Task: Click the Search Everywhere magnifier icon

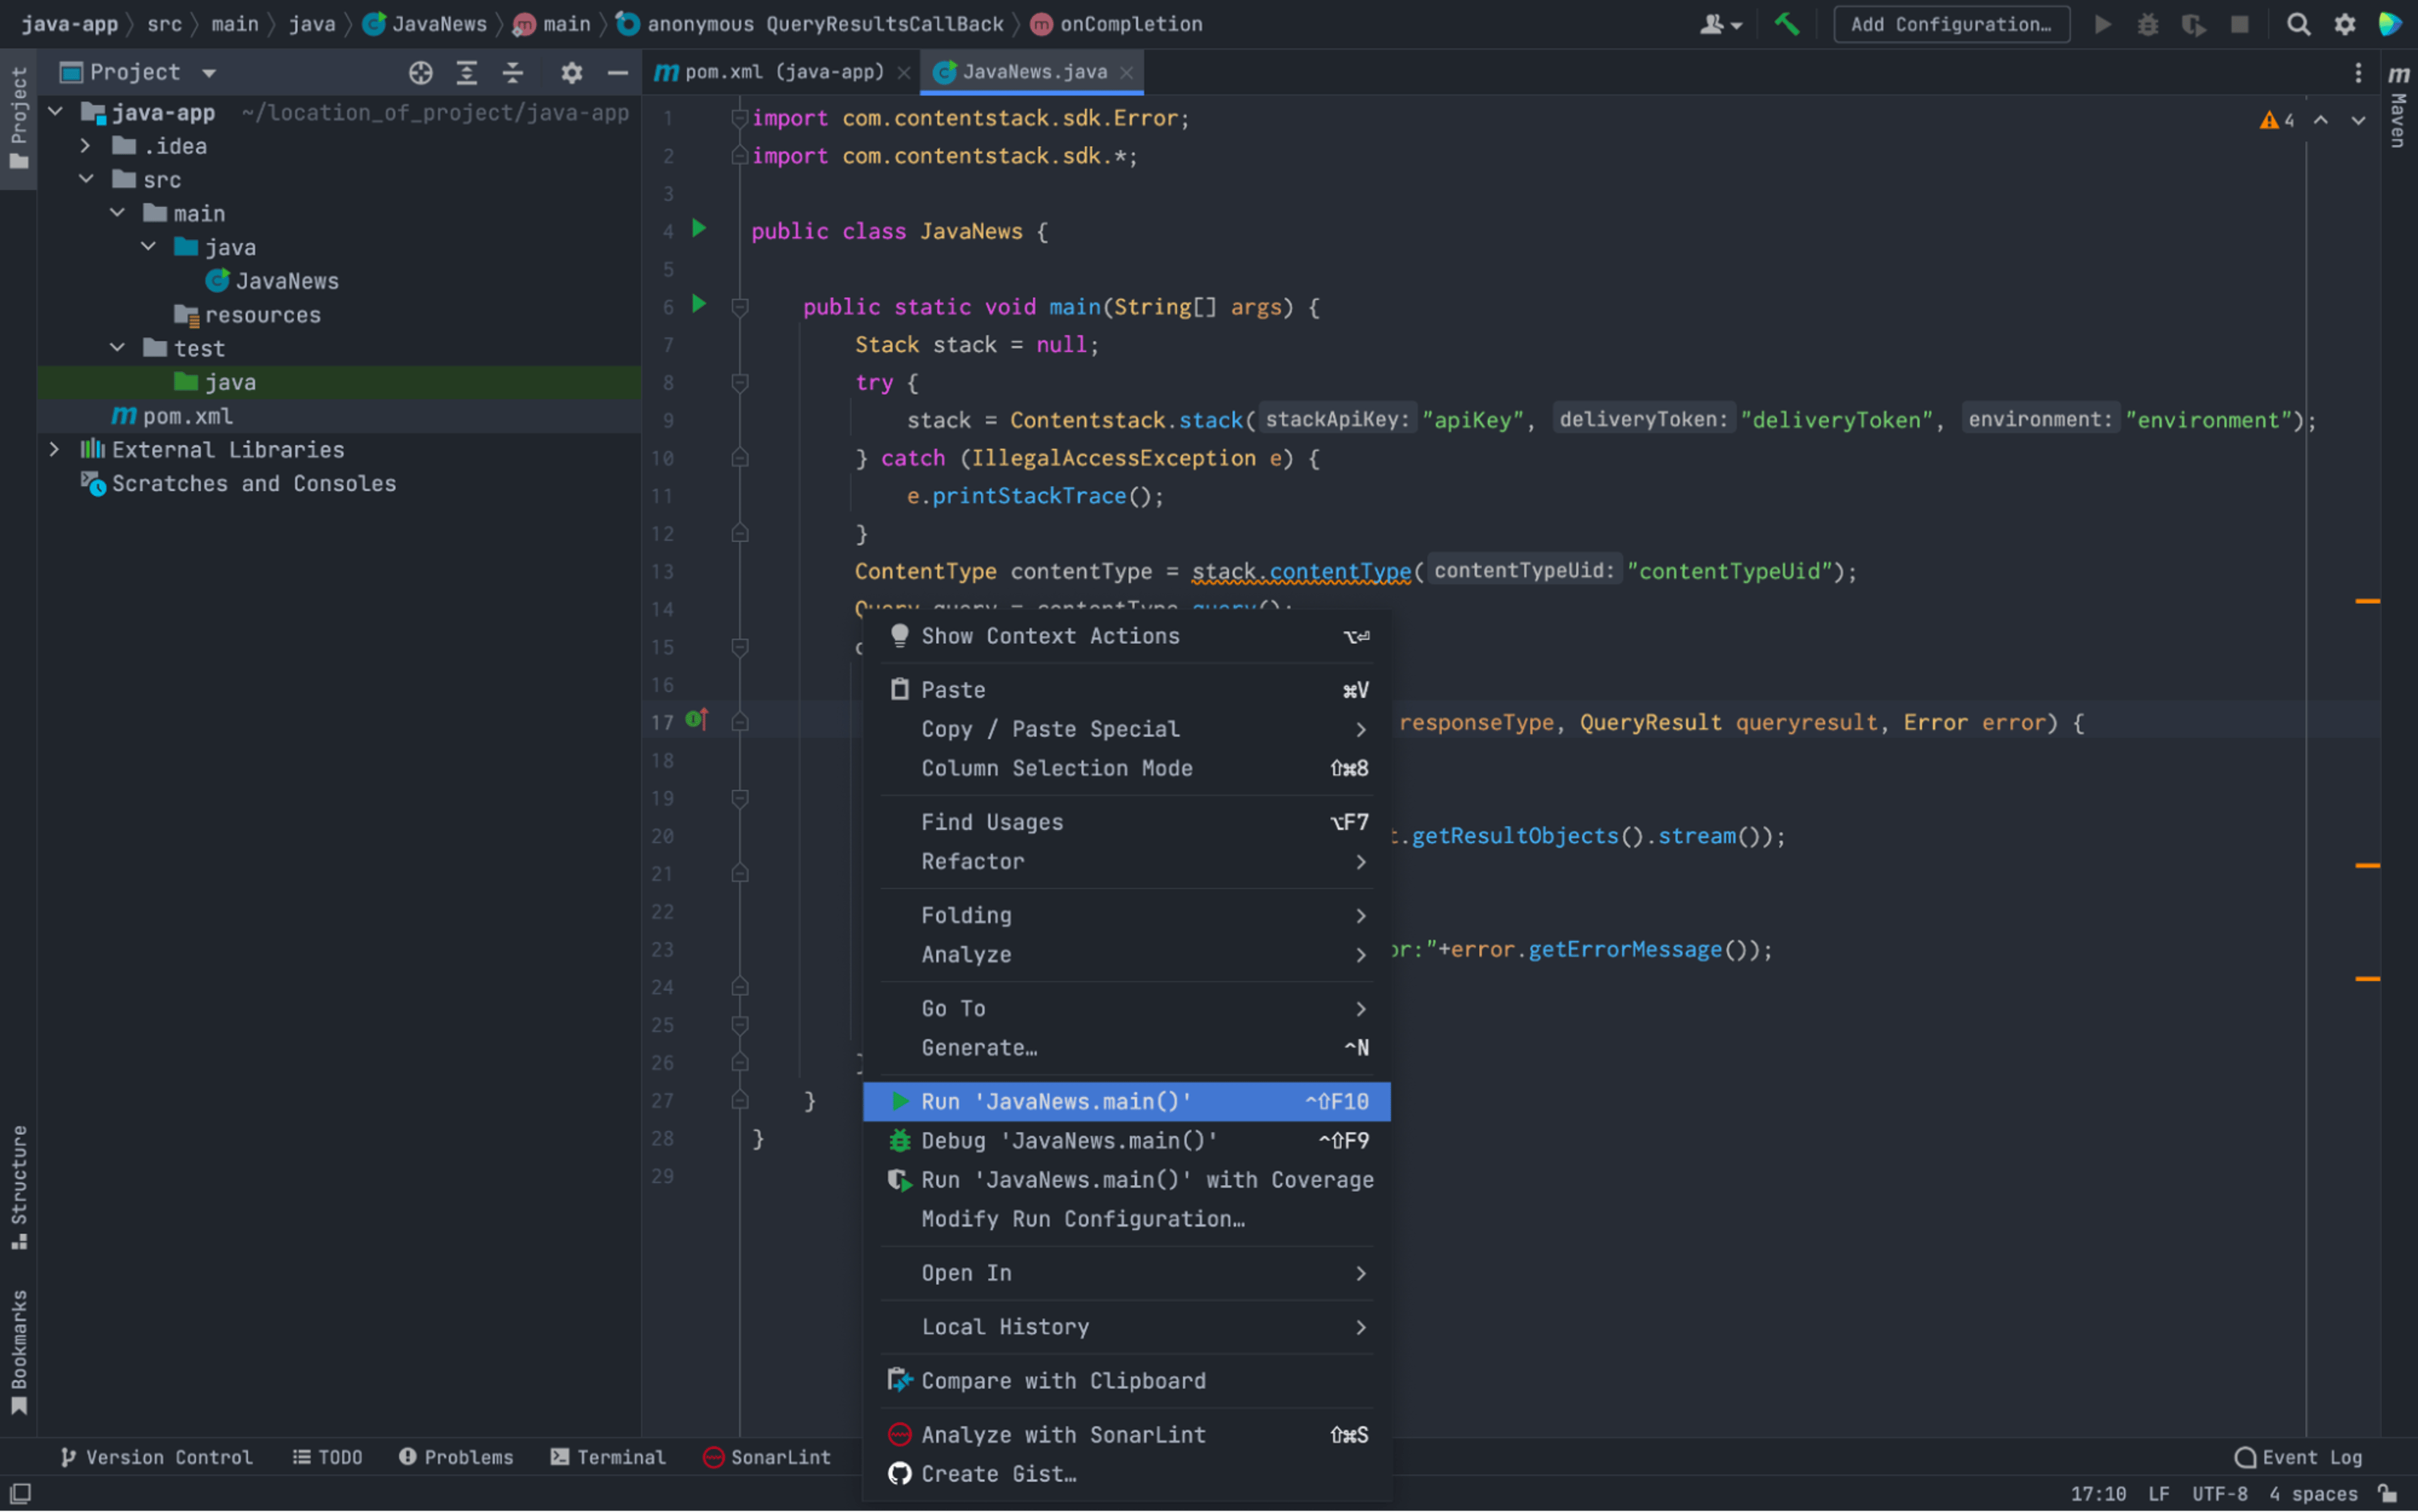Action: pos(2298,24)
